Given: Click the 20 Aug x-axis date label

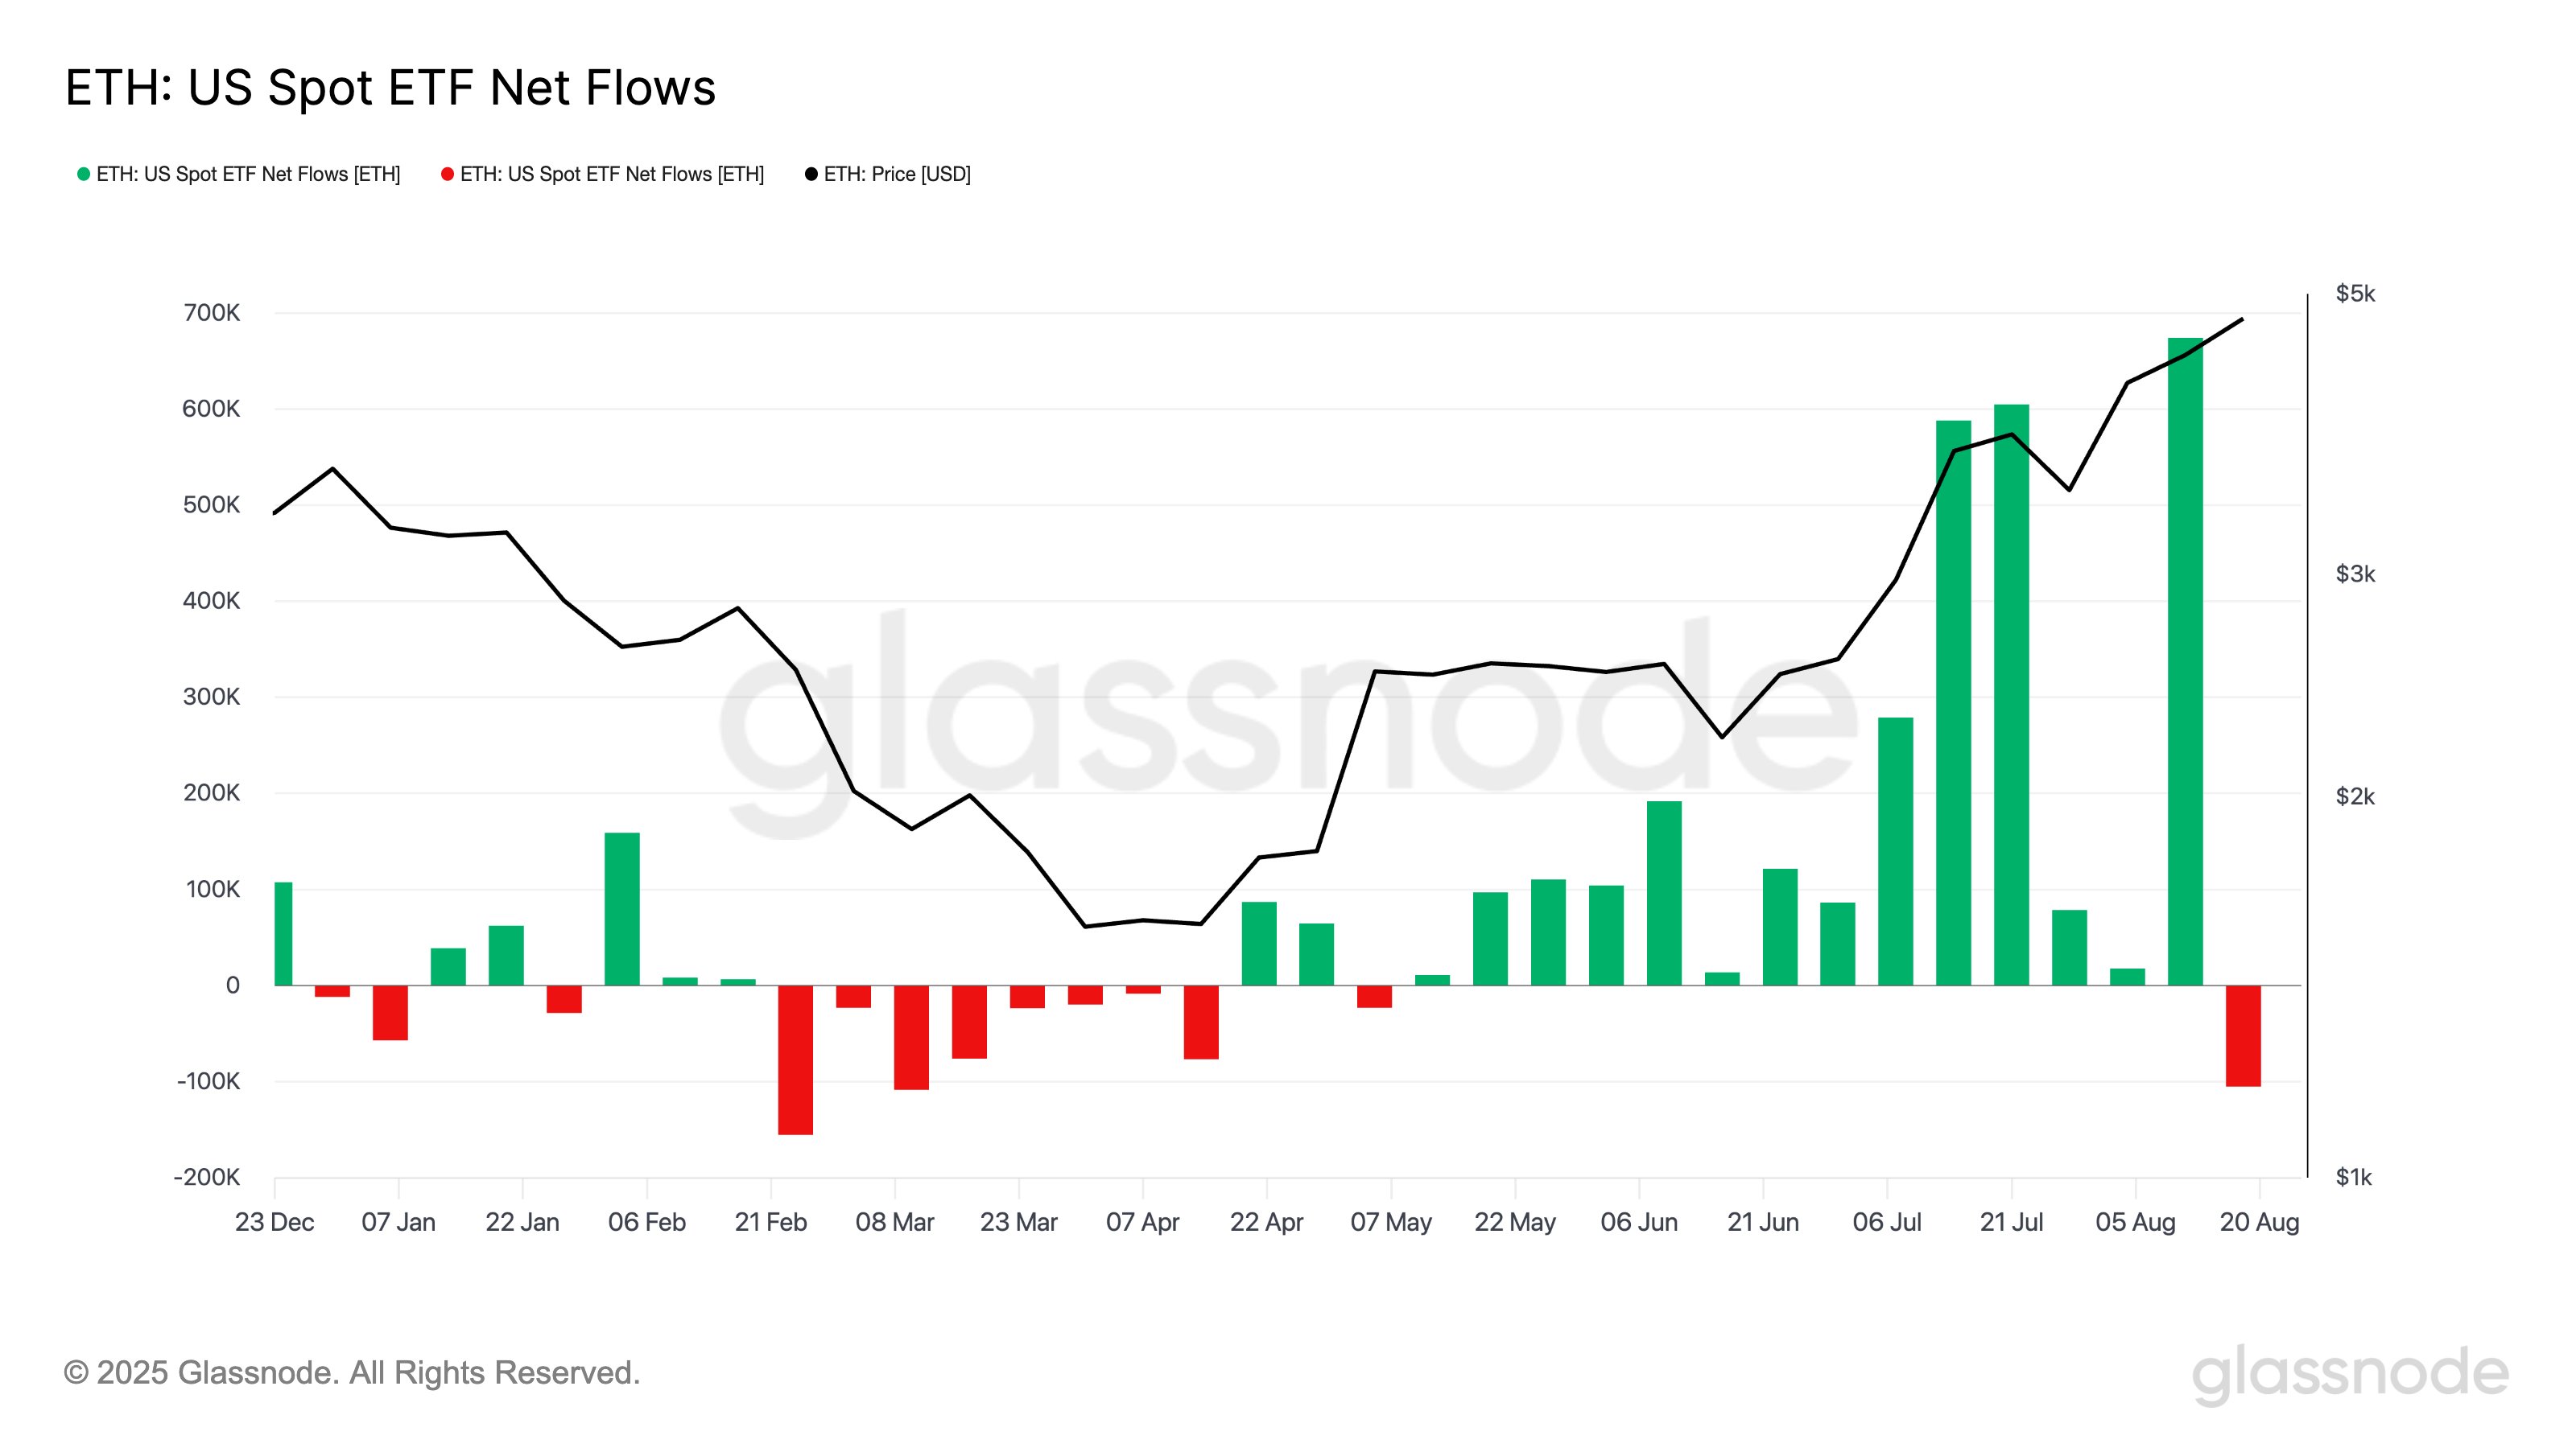Looking at the screenshot, I should pyautogui.click(x=2259, y=1222).
